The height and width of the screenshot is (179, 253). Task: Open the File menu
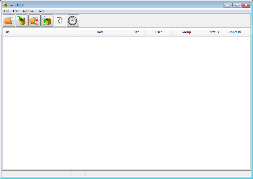(x=7, y=11)
